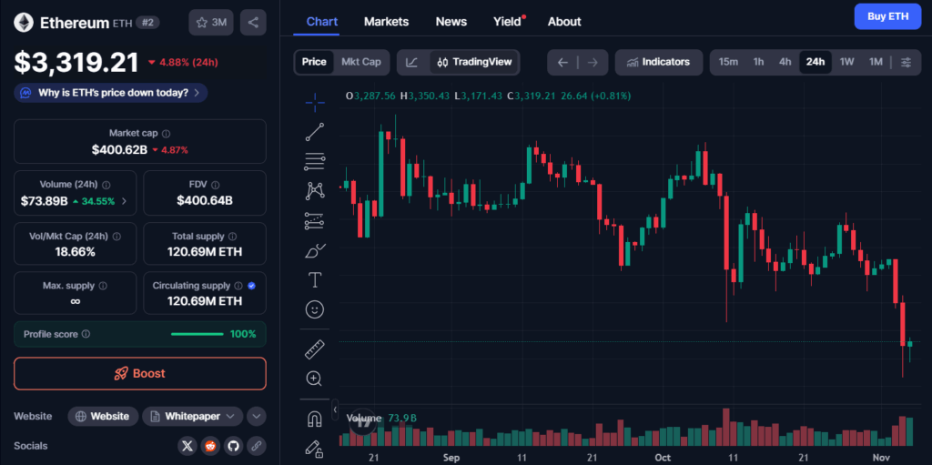Open Why is ETH's price down today

(111, 93)
